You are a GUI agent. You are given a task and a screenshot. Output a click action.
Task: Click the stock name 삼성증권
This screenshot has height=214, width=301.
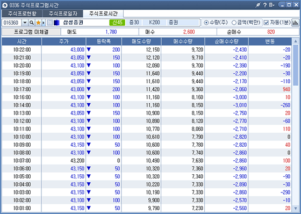point(73,23)
